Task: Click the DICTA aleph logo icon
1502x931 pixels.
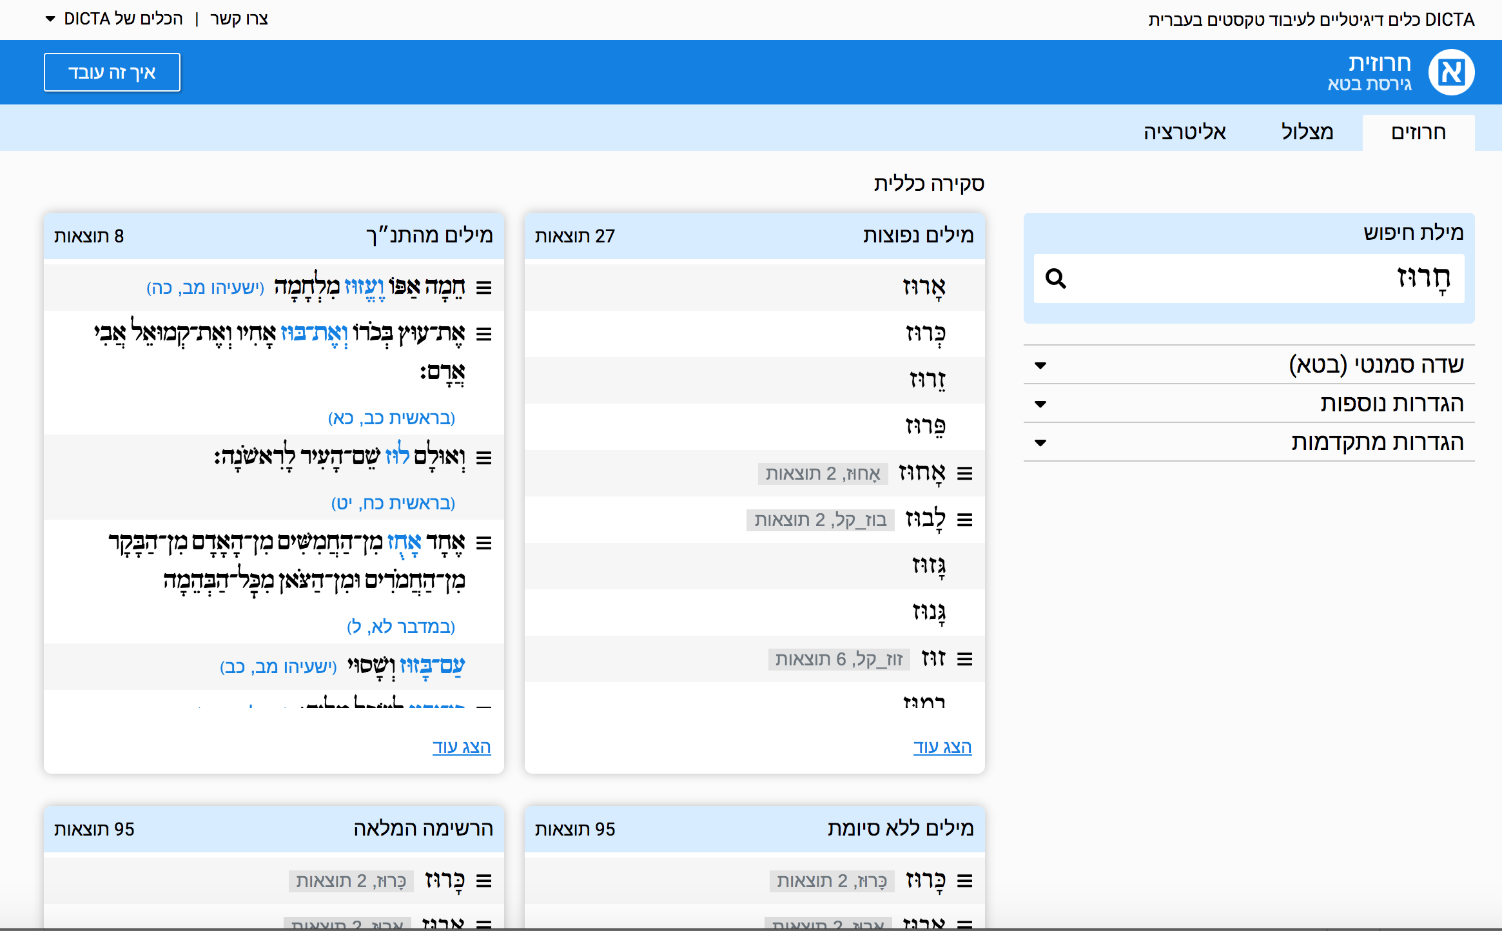Action: click(x=1451, y=72)
